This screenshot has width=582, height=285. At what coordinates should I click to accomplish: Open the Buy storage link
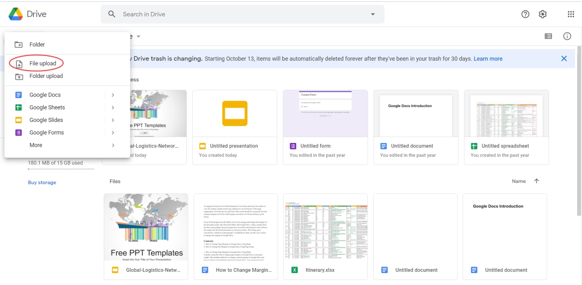point(42,182)
